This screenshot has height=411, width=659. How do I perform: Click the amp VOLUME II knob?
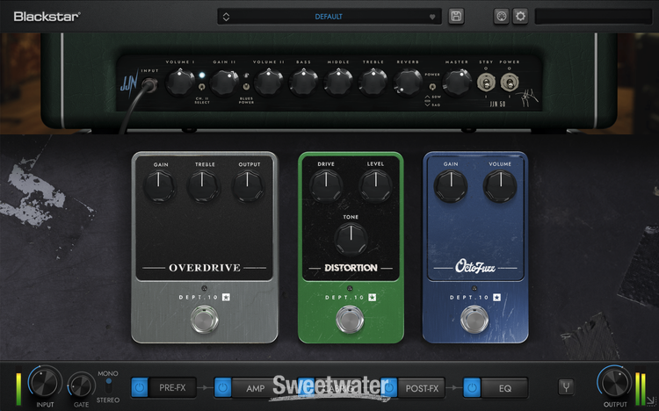coord(269,83)
